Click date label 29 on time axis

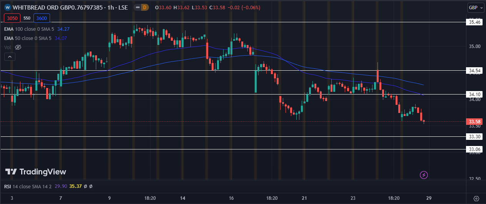(x=429, y=198)
